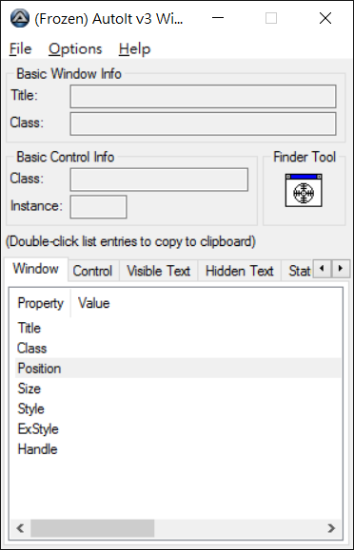The height and width of the screenshot is (550, 354).
Task: Click the Instance field
Action: tap(98, 207)
